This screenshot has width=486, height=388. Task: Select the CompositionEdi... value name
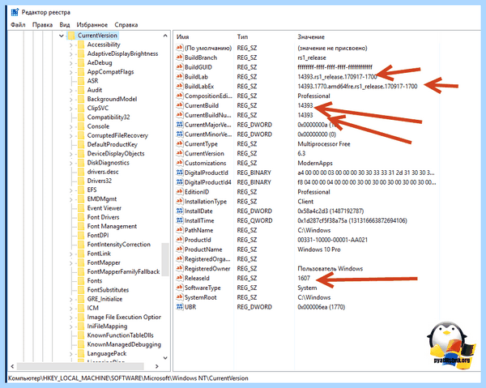click(x=208, y=96)
